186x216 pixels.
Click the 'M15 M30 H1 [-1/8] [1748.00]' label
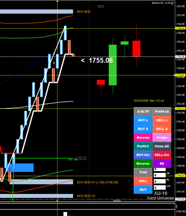coord(98,182)
